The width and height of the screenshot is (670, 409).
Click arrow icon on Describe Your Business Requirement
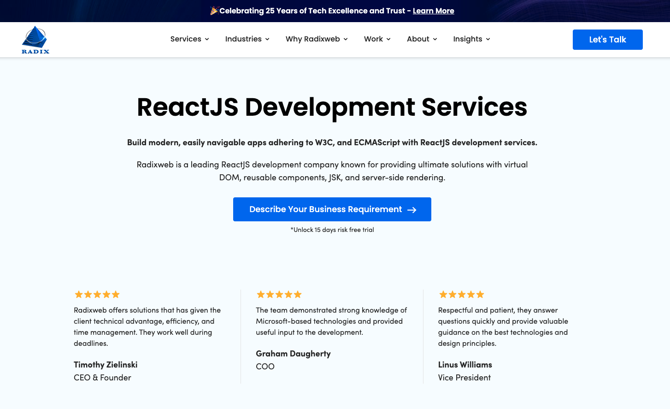(x=412, y=210)
